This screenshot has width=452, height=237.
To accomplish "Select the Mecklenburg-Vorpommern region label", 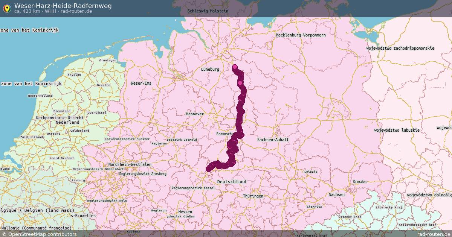I will [301, 35].
